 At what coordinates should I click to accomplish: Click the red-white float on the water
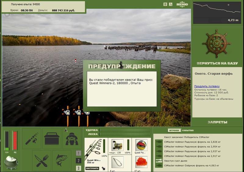pyautogui.click(x=75, y=61)
